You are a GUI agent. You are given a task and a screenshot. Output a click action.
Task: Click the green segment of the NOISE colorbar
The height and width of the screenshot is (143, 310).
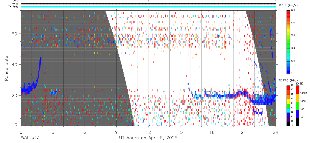298,106
